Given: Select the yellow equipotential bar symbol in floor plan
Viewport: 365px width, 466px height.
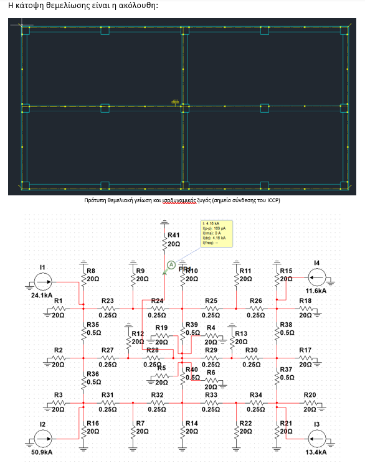Looking at the screenshot, I should tap(175, 102).
